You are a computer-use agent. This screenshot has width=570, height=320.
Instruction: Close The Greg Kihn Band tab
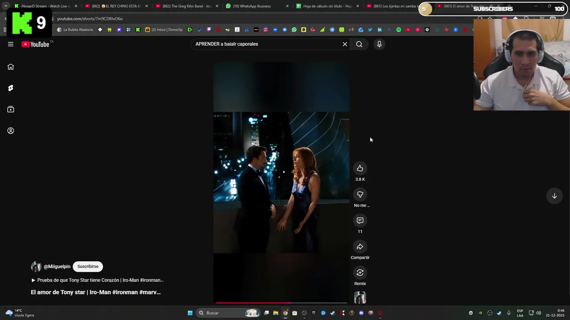(x=217, y=6)
